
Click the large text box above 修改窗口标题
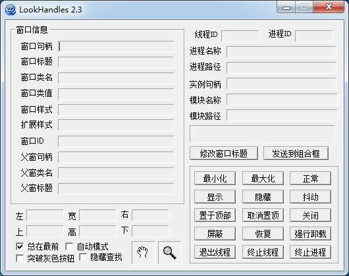tap(262, 134)
